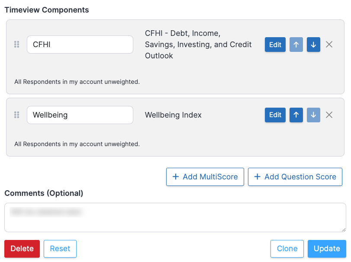Move Wellbeing component up

(x=296, y=115)
